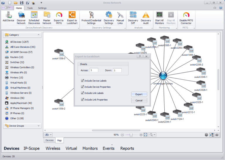The width and height of the screenshot is (225, 160).
Task: Click the Open folder icon in title bar
Action: (16, 3)
